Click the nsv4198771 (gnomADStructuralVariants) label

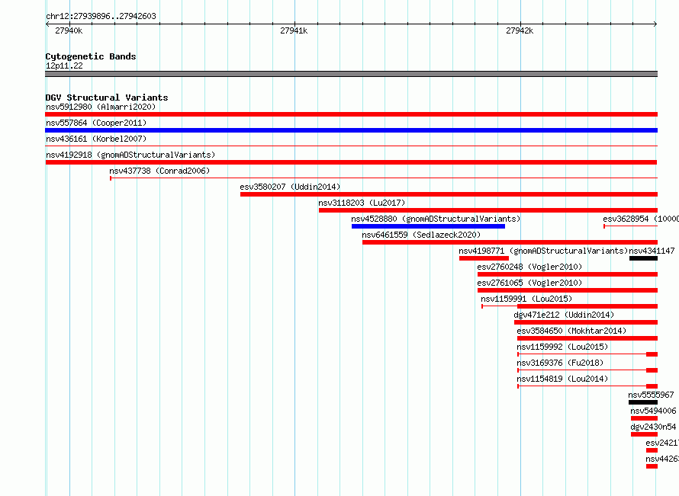[x=543, y=251]
